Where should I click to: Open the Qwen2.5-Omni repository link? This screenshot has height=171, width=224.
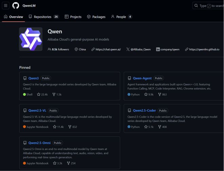tap(39, 143)
